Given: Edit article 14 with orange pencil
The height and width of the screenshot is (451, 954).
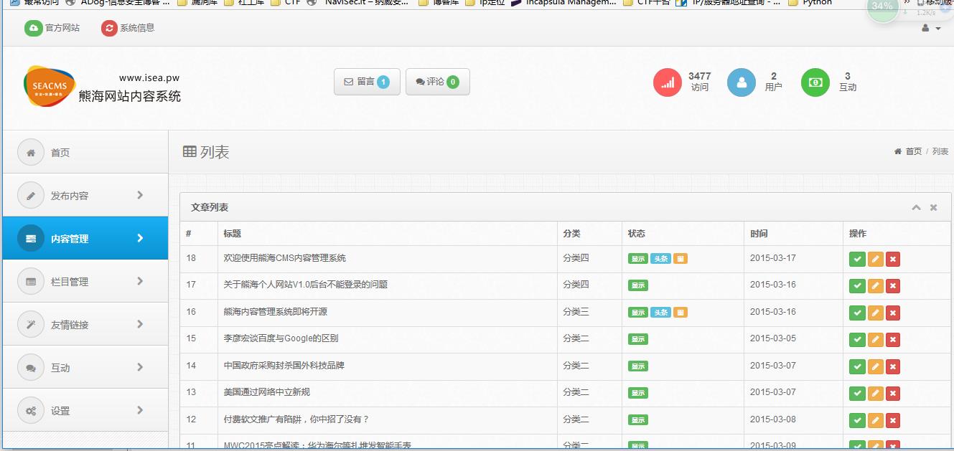Looking at the screenshot, I should (x=875, y=367).
